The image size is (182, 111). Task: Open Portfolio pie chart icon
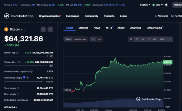[x=173, y=16]
